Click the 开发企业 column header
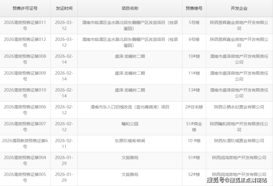The height and width of the screenshot is (186, 273). coord(239,8)
